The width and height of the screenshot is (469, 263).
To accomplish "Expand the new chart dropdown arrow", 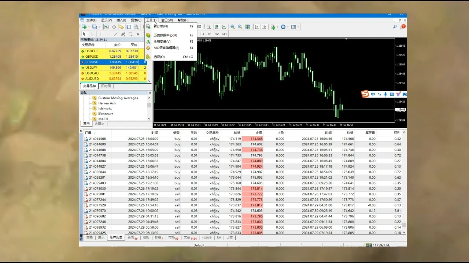I will tap(89, 27).
